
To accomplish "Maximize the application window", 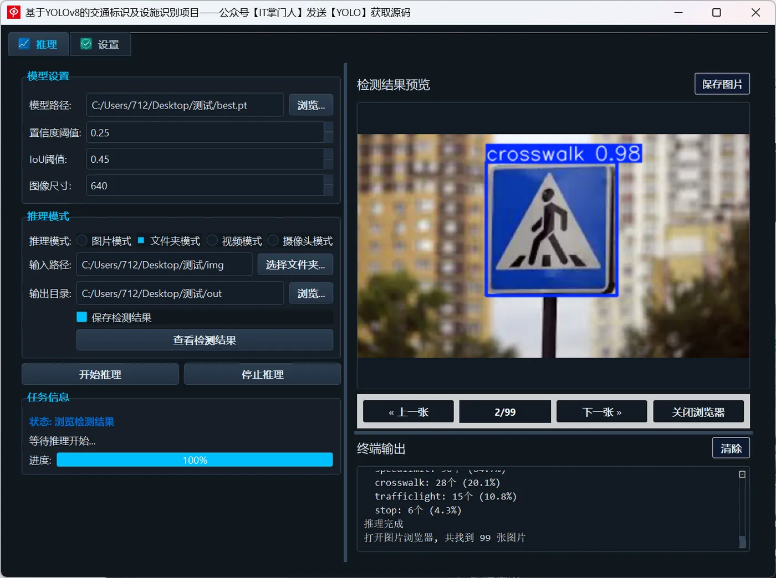I will [717, 12].
